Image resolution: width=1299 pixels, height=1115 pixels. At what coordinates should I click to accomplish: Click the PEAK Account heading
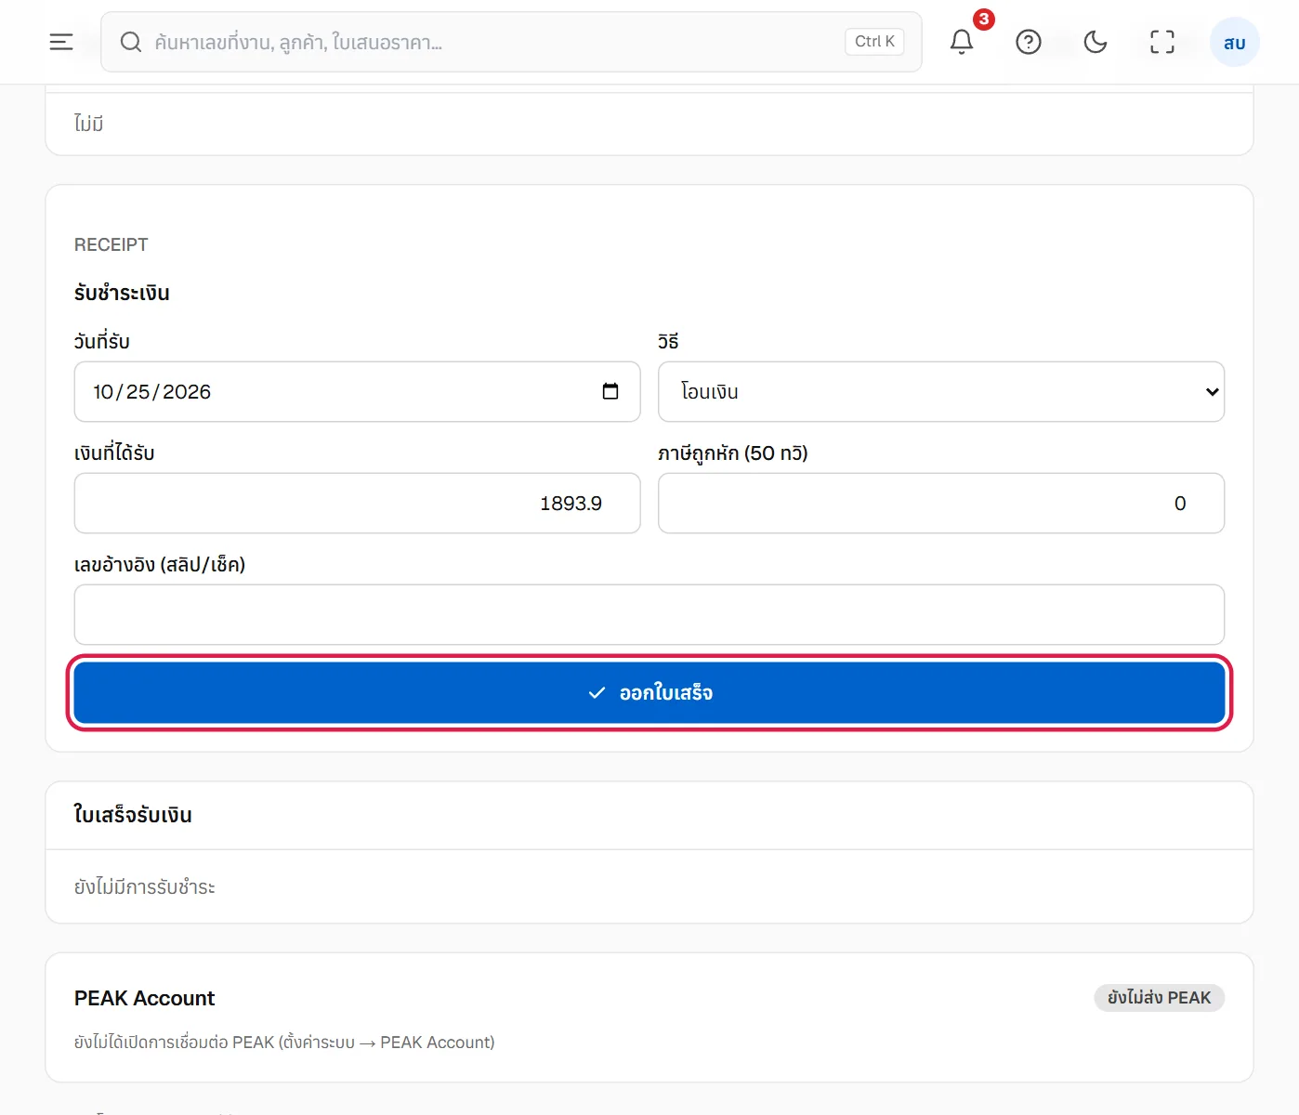pyautogui.click(x=144, y=998)
